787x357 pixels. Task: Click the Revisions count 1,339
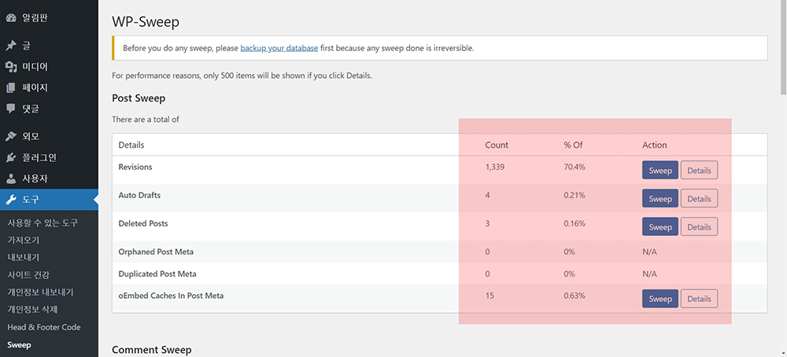tap(494, 167)
